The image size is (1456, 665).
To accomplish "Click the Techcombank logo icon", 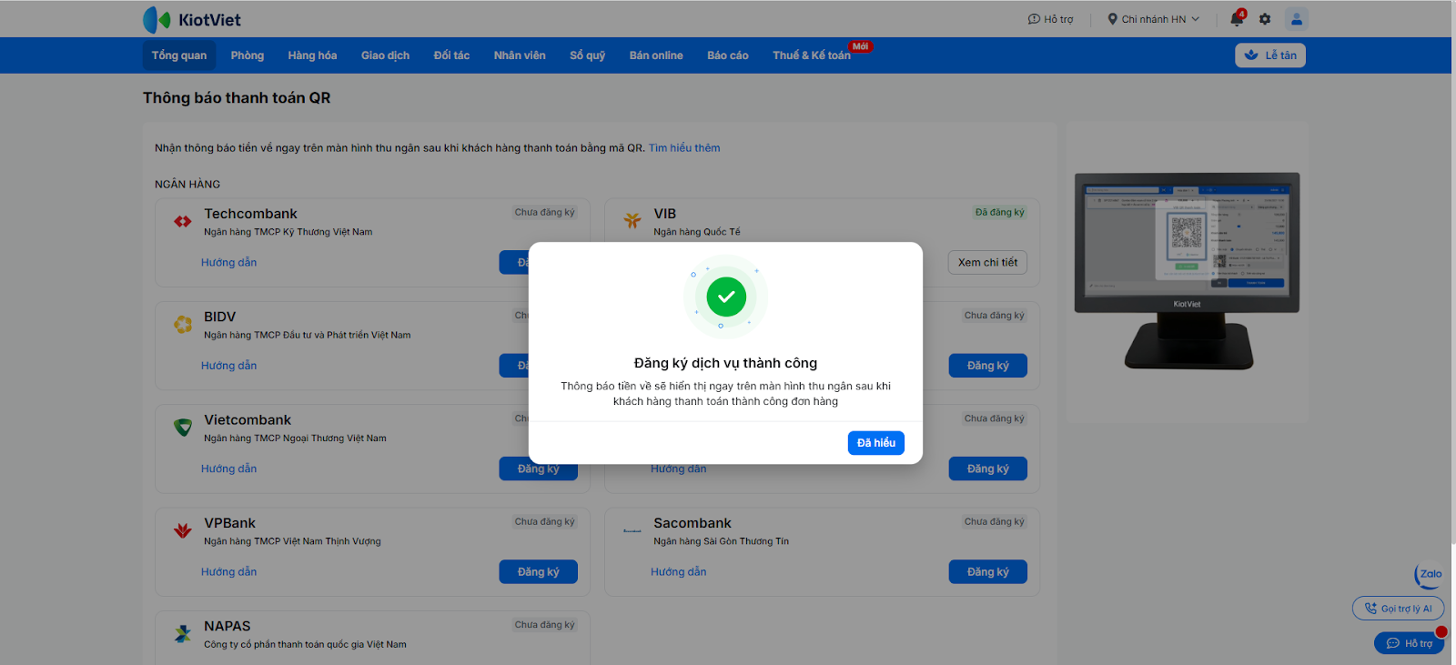I will tap(183, 221).
